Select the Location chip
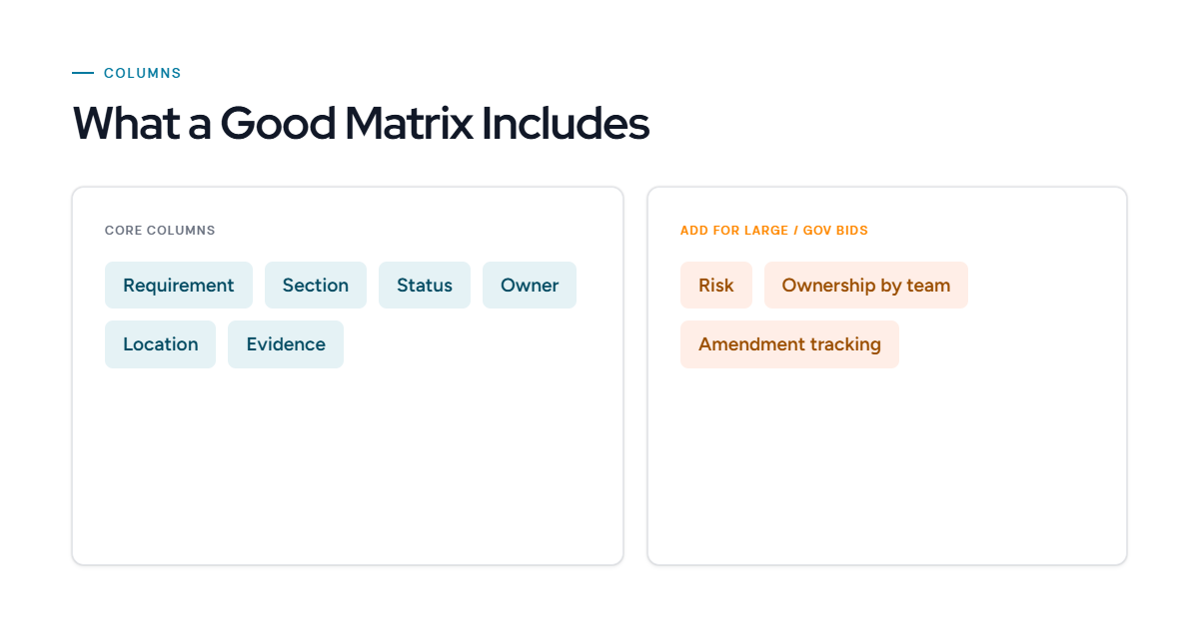 coord(160,344)
